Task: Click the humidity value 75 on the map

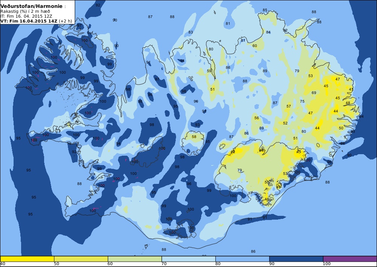Action: click(302, 102)
